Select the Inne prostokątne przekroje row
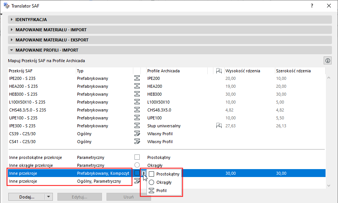Viewport: 338px width, 203px height. click(167, 157)
